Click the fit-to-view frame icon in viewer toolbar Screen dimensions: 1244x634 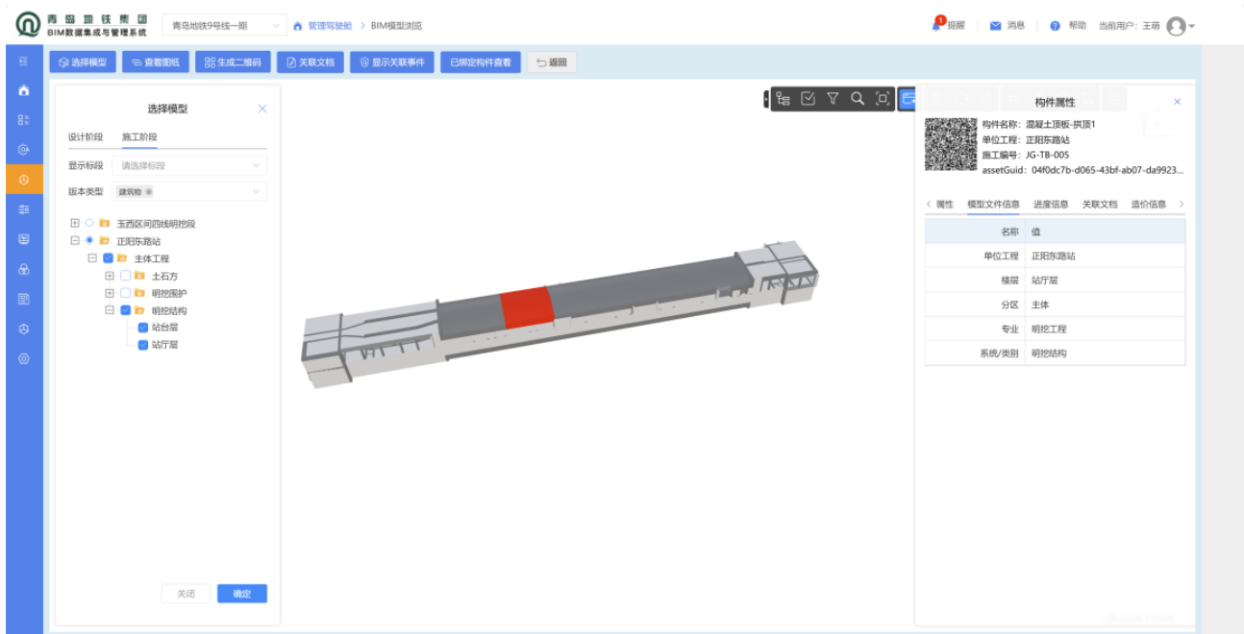[883, 98]
